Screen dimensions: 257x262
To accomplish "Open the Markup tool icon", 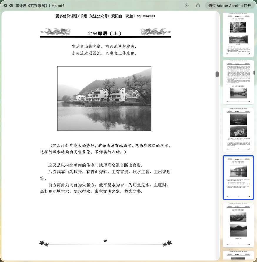I will (186, 6).
